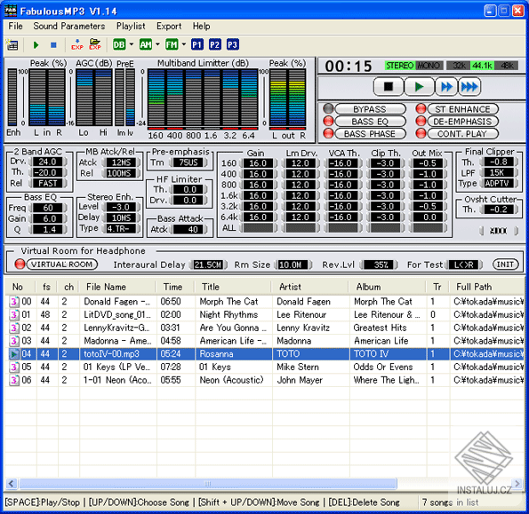Click the For Test L<>R field
This screenshot has width=529, height=514.
(x=463, y=265)
